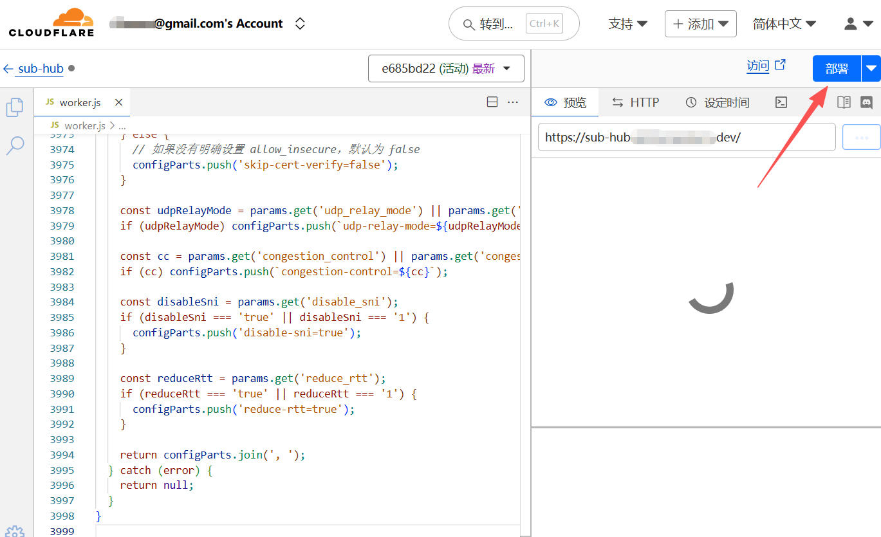Open the Search magnifier in editor sidebar
Image resolution: width=881 pixels, height=537 pixels.
(15, 146)
